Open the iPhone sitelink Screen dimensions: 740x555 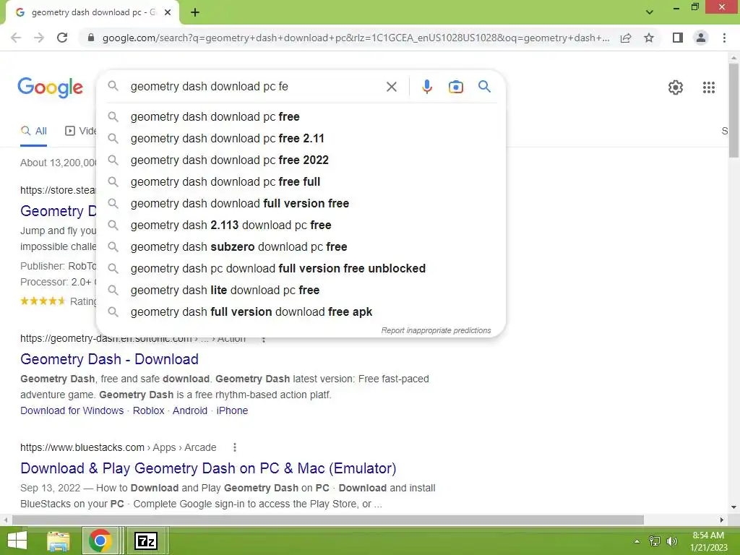(x=232, y=410)
